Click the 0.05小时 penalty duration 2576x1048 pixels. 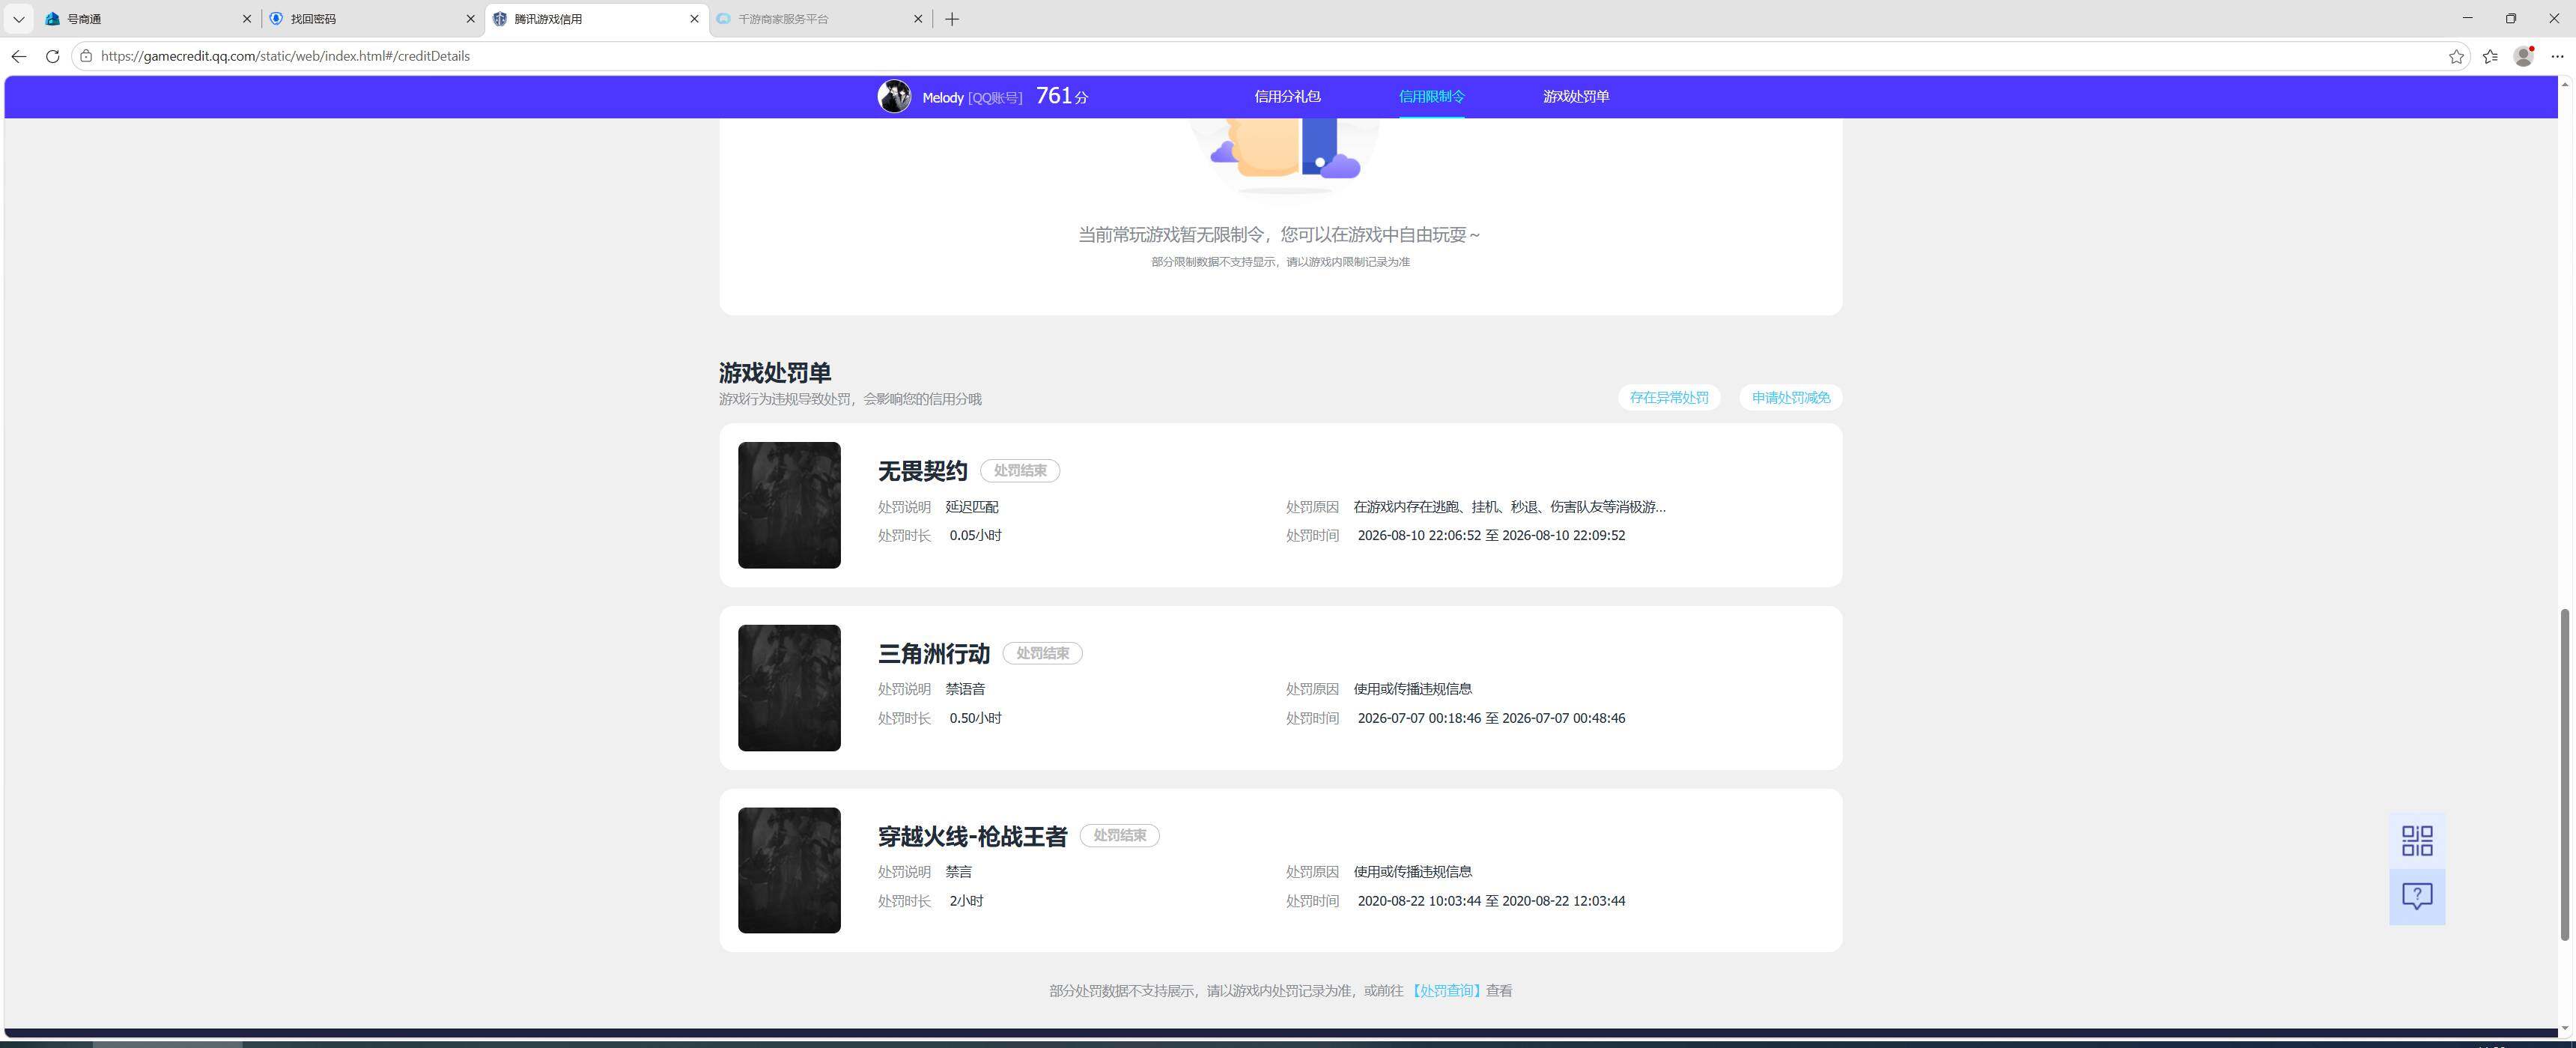[975, 535]
